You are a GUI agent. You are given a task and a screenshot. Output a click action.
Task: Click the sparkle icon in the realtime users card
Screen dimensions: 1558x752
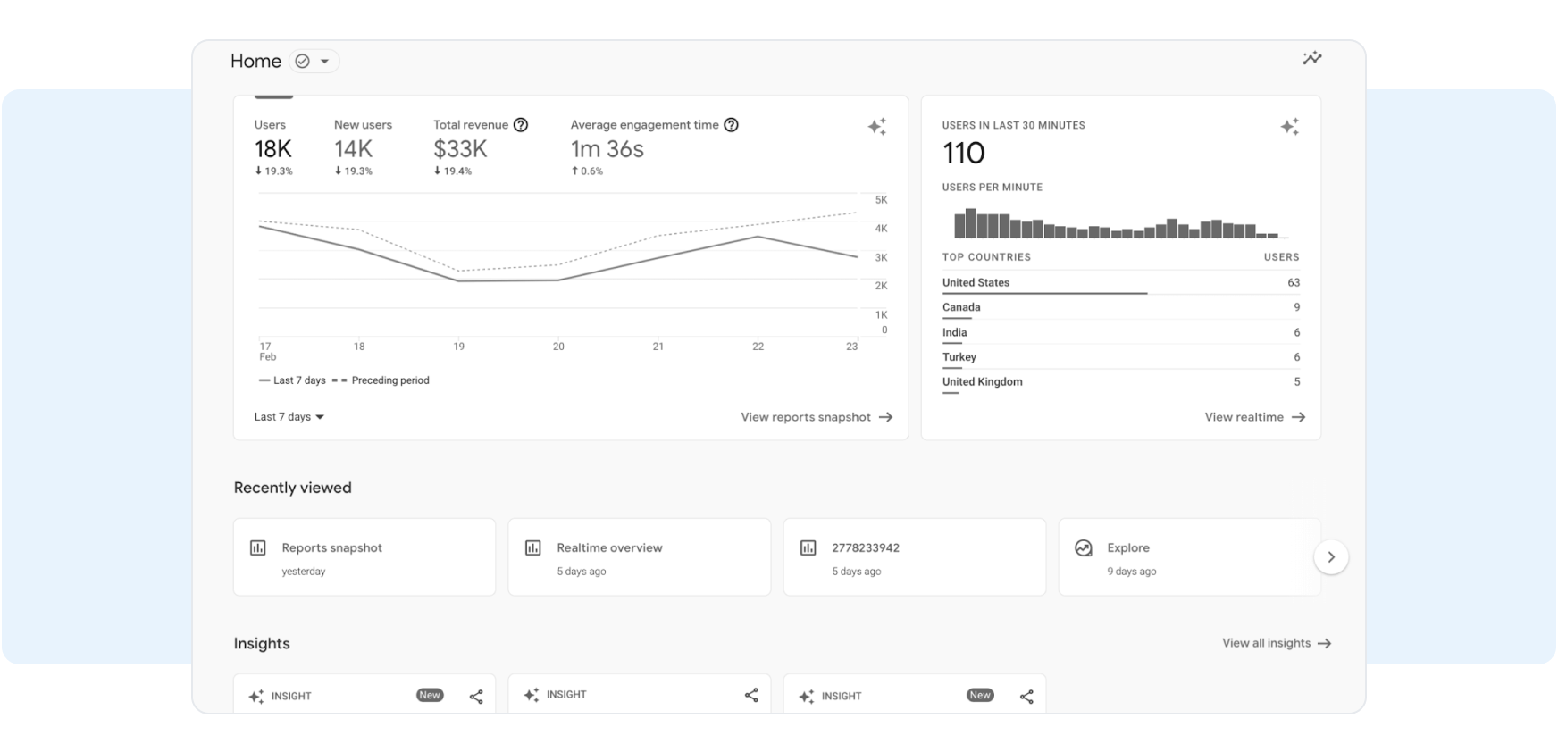point(1289,127)
